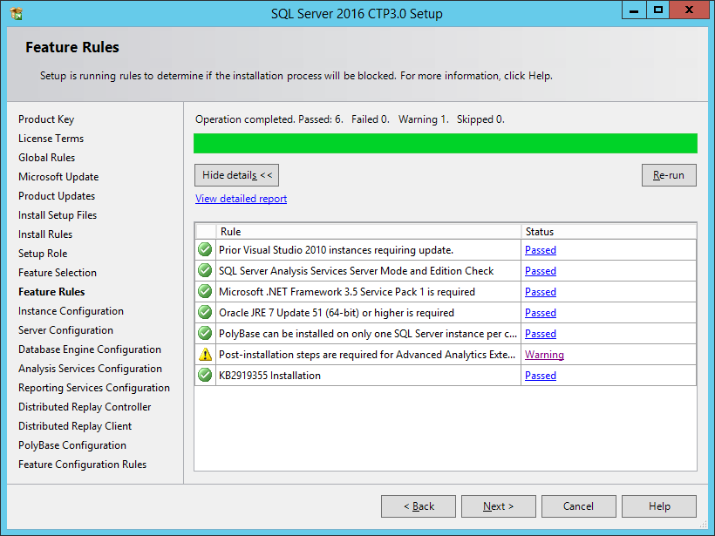Viewport: 715px width, 536px height.
Task: Collapse the list with Hide details button
Action: coord(237,175)
